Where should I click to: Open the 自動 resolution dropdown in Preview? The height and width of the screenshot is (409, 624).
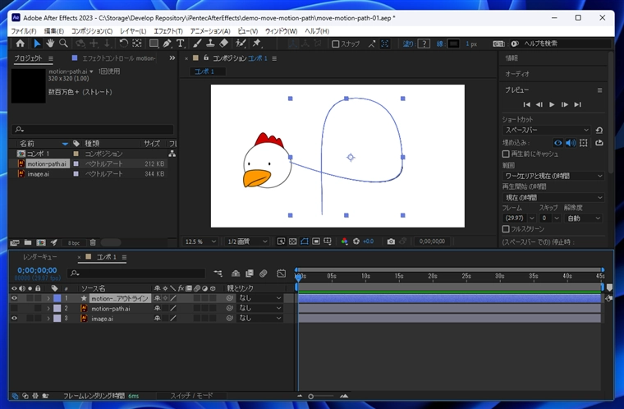click(x=584, y=218)
